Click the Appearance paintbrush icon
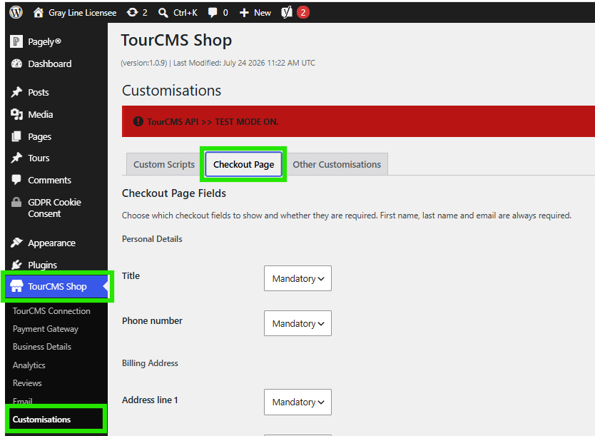 (x=16, y=243)
